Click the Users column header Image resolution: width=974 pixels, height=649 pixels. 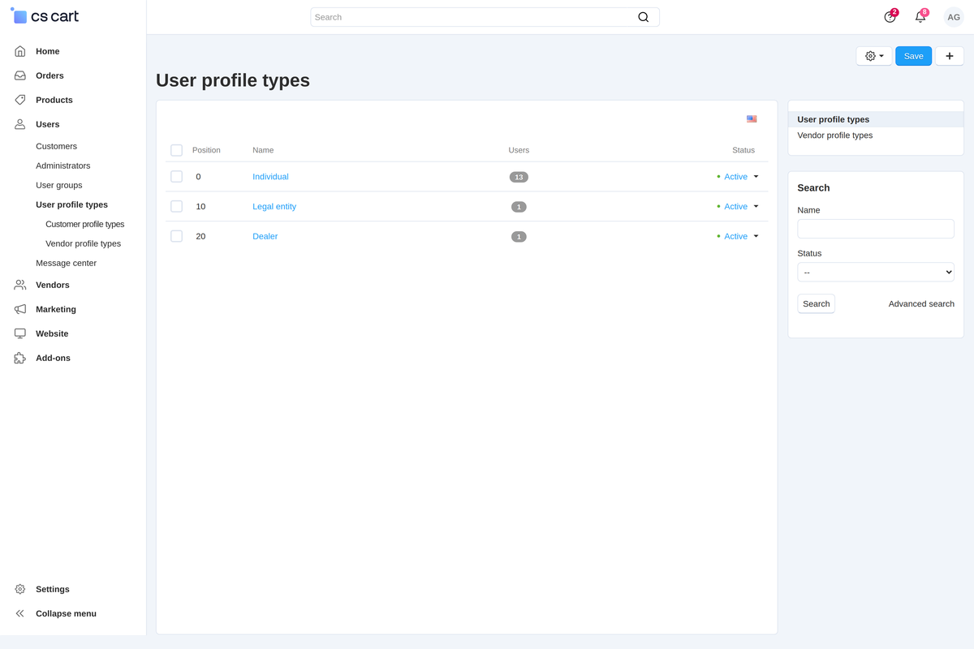(519, 150)
